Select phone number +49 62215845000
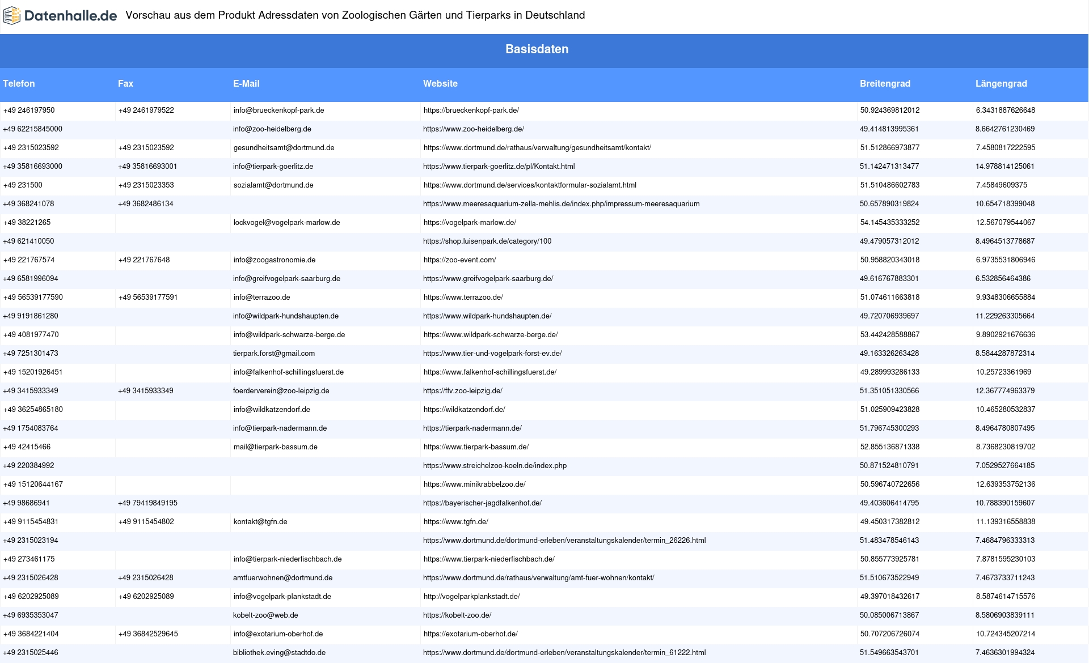 (x=32, y=129)
